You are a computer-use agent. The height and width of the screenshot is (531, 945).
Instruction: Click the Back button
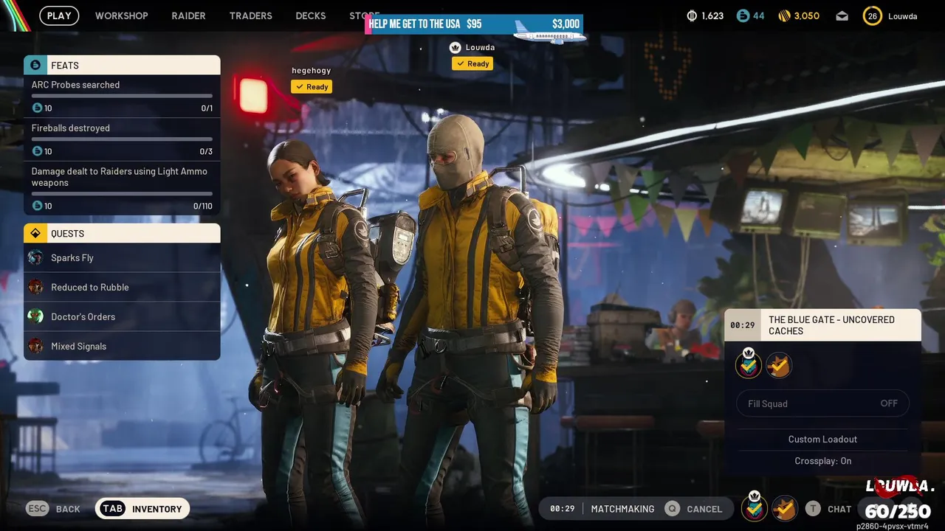53,508
